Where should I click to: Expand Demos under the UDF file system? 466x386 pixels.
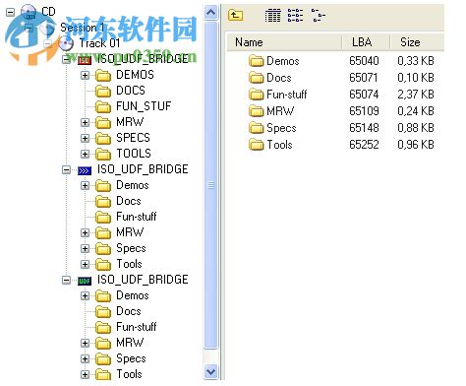coord(85,296)
